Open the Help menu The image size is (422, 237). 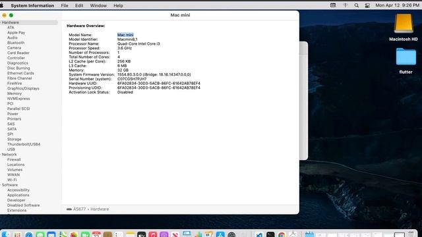pos(118,5)
